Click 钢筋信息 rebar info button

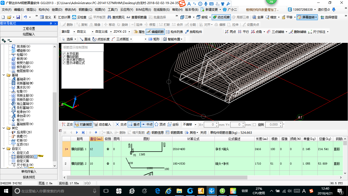click(155, 132)
